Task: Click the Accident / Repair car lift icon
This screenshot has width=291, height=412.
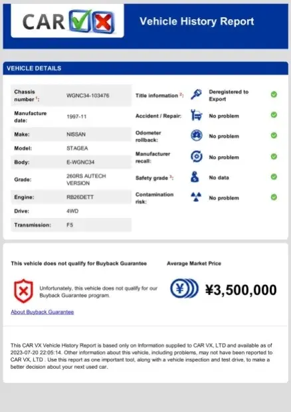Action: coord(196,115)
